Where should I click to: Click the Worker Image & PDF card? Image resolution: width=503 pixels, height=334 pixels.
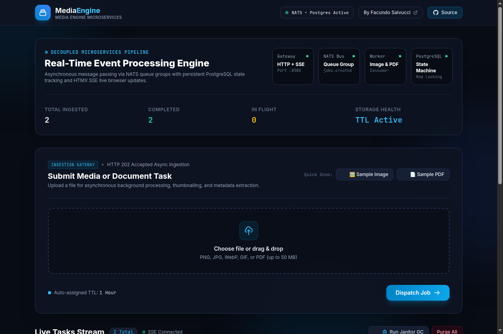tap(386, 66)
